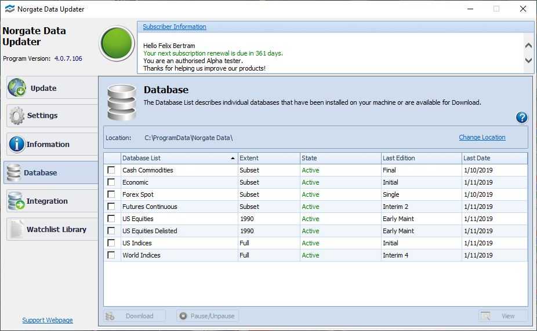Viewport: 537px width, 331px height.
Task: Click the Integration database icon
Action: [x=16, y=201]
